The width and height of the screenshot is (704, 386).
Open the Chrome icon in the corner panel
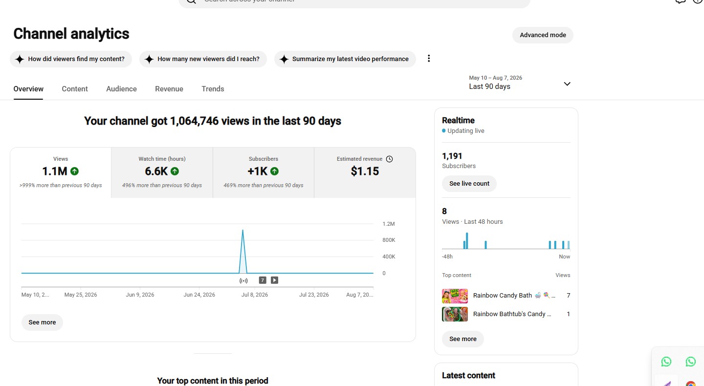(690, 385)
